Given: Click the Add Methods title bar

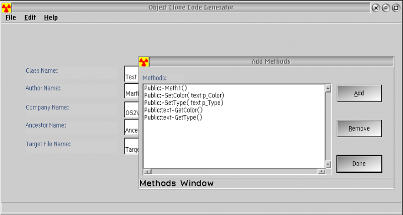Looking at the screenshot, I should click(x=271, y=62).
